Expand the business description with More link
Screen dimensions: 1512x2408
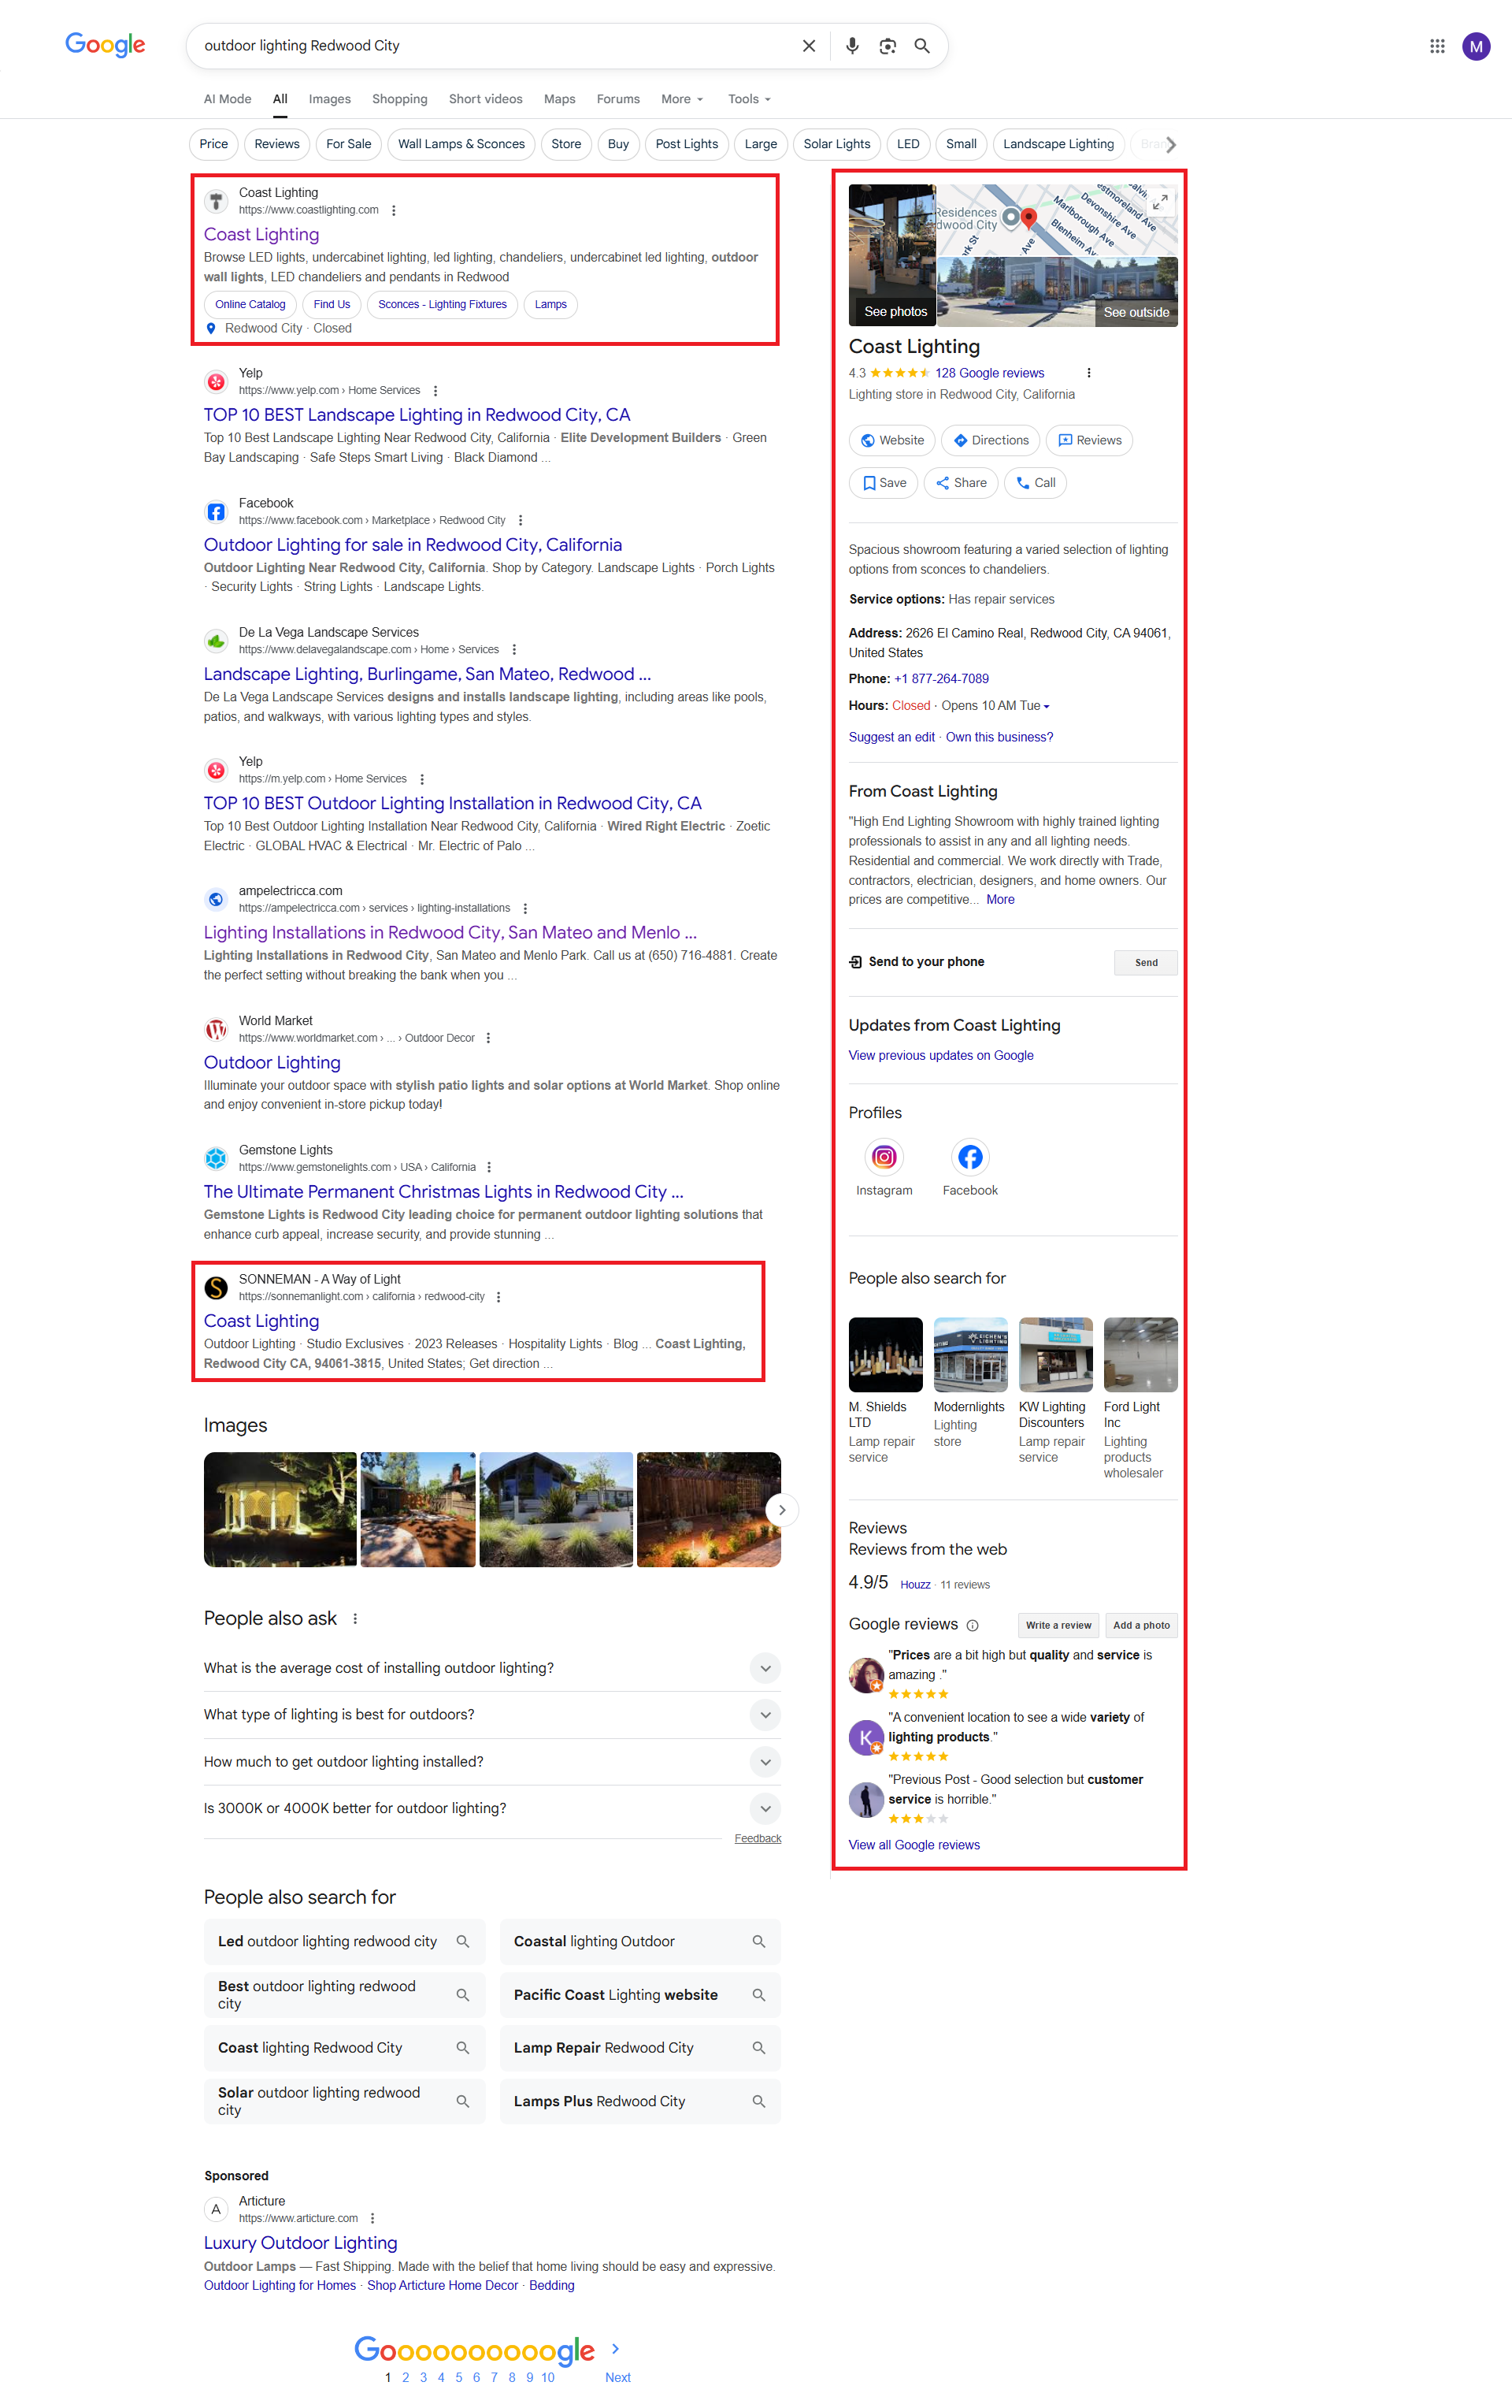(x=1000, y=900)
